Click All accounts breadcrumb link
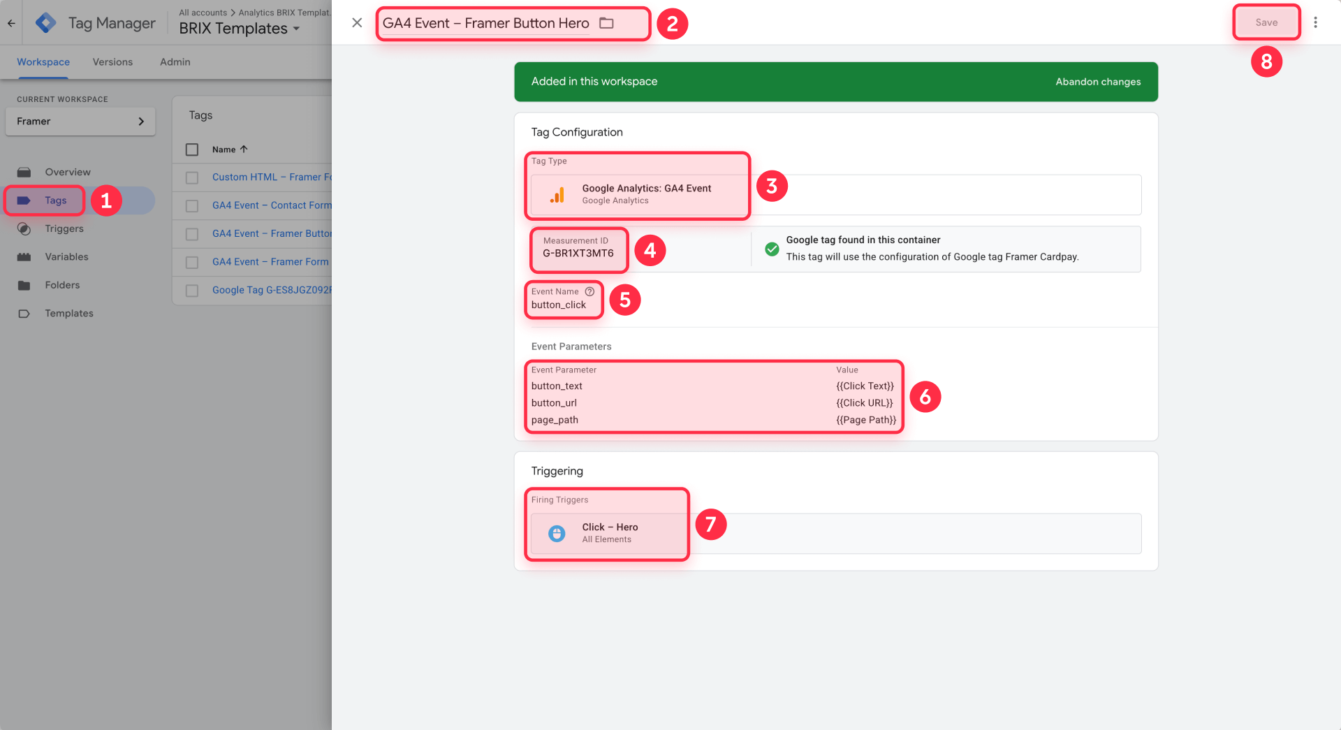 click(x=203, y=13)
